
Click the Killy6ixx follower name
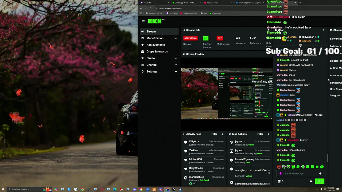[x=194, y=142]
